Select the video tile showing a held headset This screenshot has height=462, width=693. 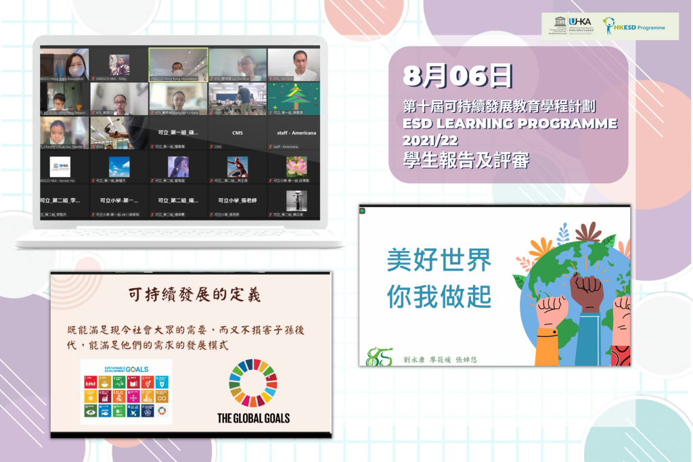pyautogui.click(x=119, y=133)
